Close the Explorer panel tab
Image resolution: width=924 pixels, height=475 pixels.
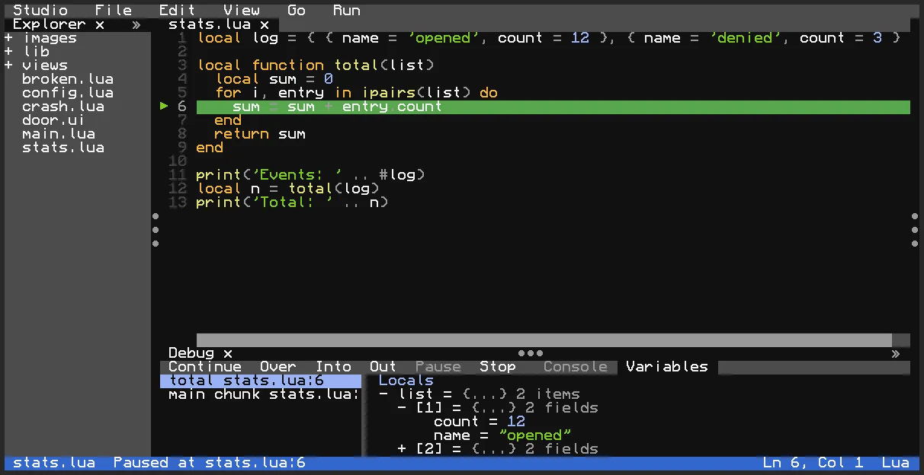pos(100,24)
